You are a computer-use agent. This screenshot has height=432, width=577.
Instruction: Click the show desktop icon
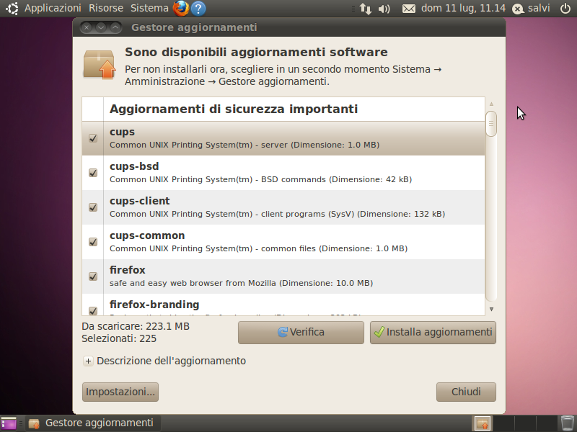(x=9, y=423)
